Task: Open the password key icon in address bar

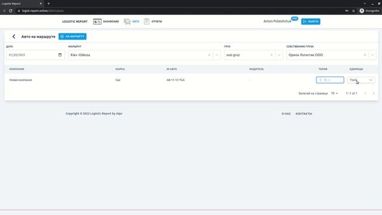Action: point(347,11)
